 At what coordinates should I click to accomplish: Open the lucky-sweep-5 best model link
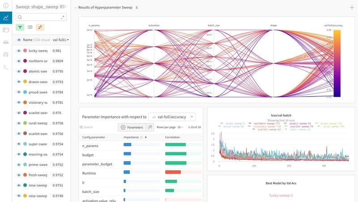281,195
